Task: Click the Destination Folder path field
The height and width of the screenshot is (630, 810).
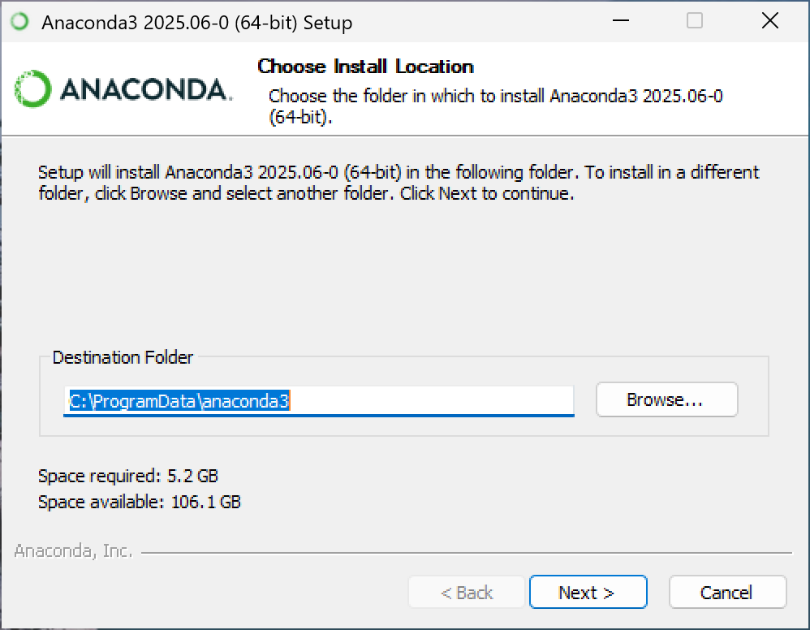Action: (x=318, y=400)
